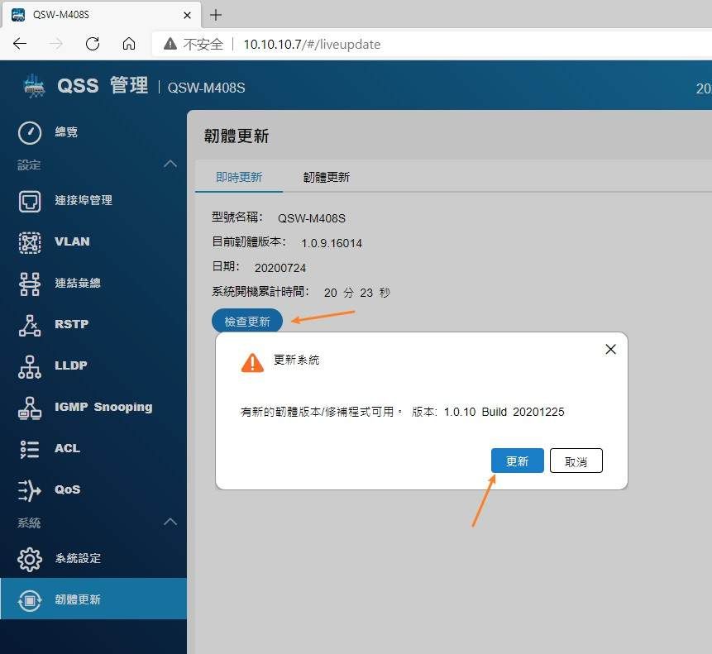
Task: Select the IGMP Snooping icon
Action: click(30, 407)
